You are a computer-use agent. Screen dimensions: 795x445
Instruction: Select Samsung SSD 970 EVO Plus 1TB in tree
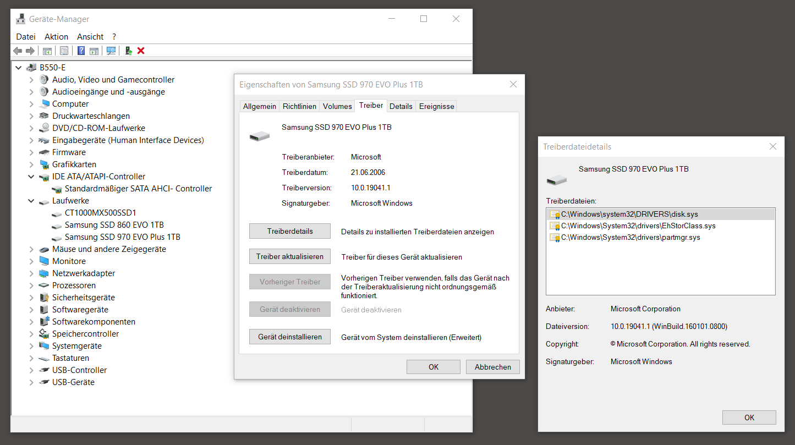click(122, 237)
